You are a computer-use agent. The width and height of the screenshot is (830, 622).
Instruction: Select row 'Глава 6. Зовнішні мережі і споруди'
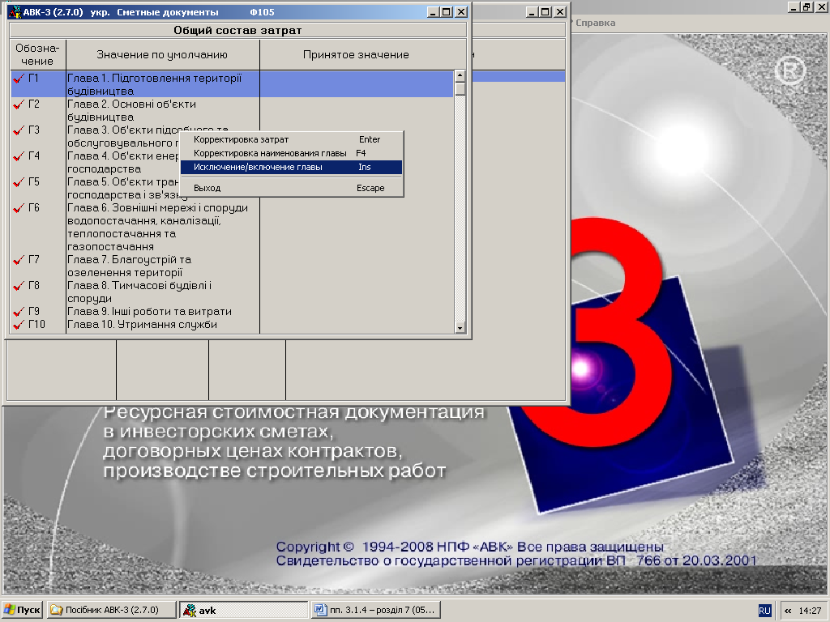point(232,227)
